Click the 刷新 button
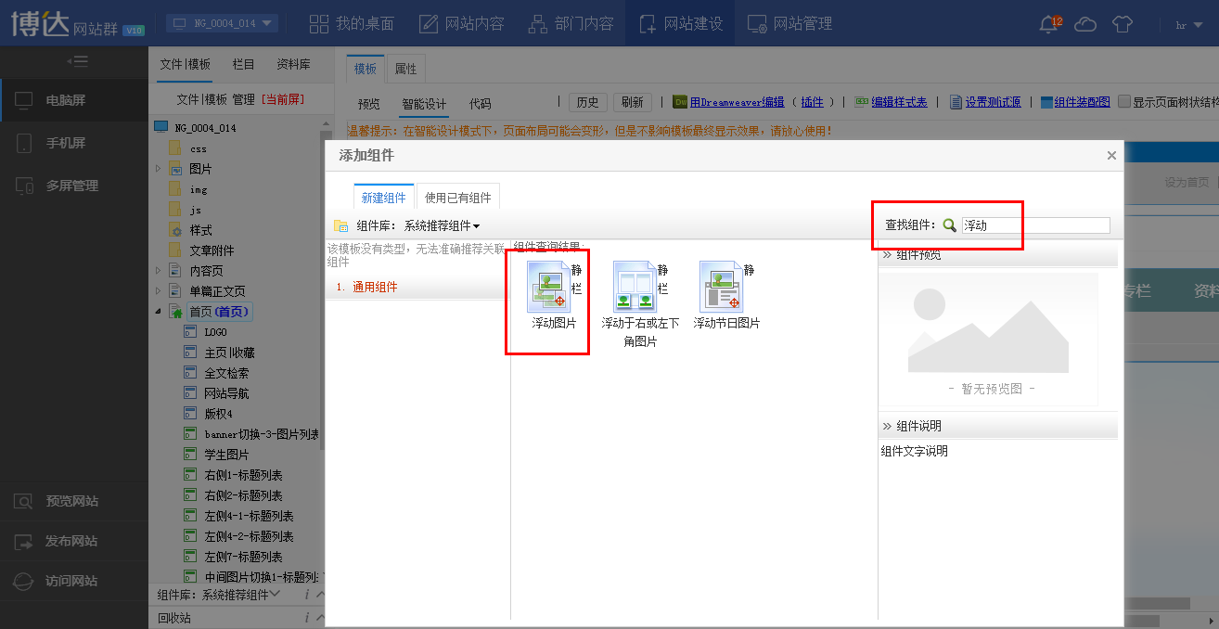The image size is (1219, 629). click(633, 102)
